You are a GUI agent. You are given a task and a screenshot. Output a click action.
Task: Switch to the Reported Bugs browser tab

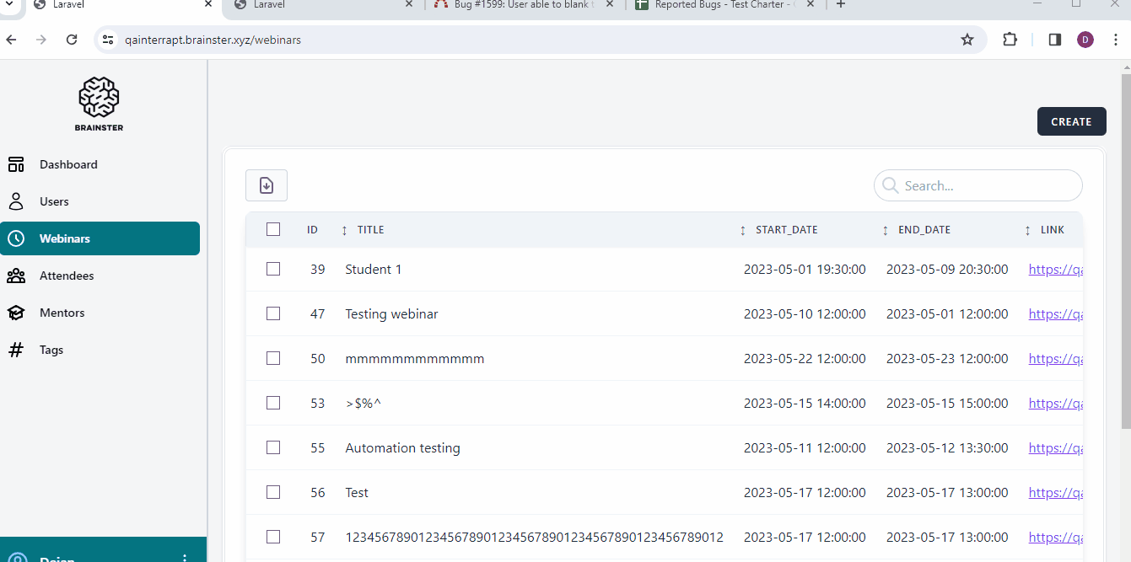coord(723,5)
